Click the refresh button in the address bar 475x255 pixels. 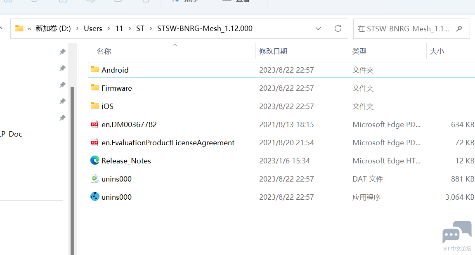338,28
